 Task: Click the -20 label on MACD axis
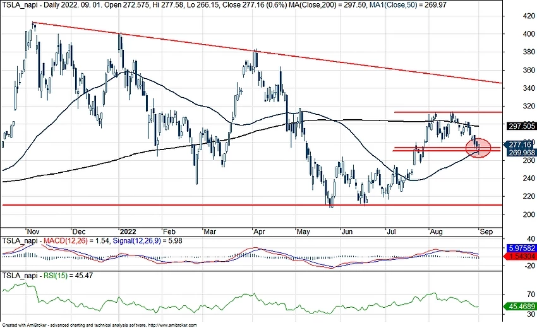click(529, 266)
